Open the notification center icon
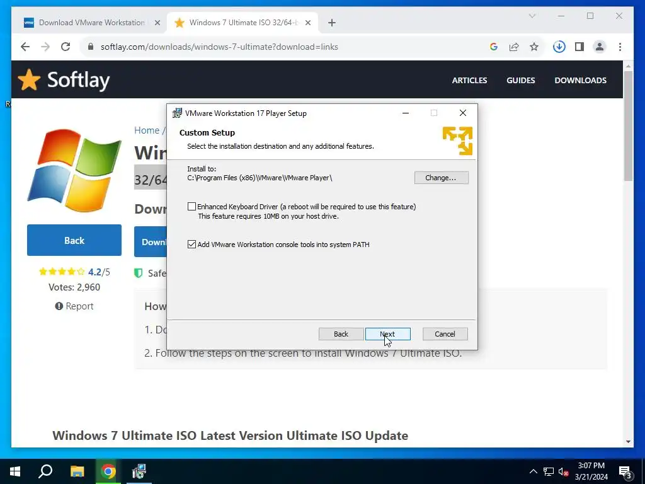 pos(625,471)
